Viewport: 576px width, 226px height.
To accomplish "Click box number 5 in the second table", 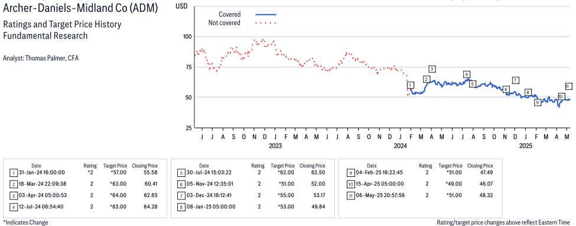I will tap(181, 173).
